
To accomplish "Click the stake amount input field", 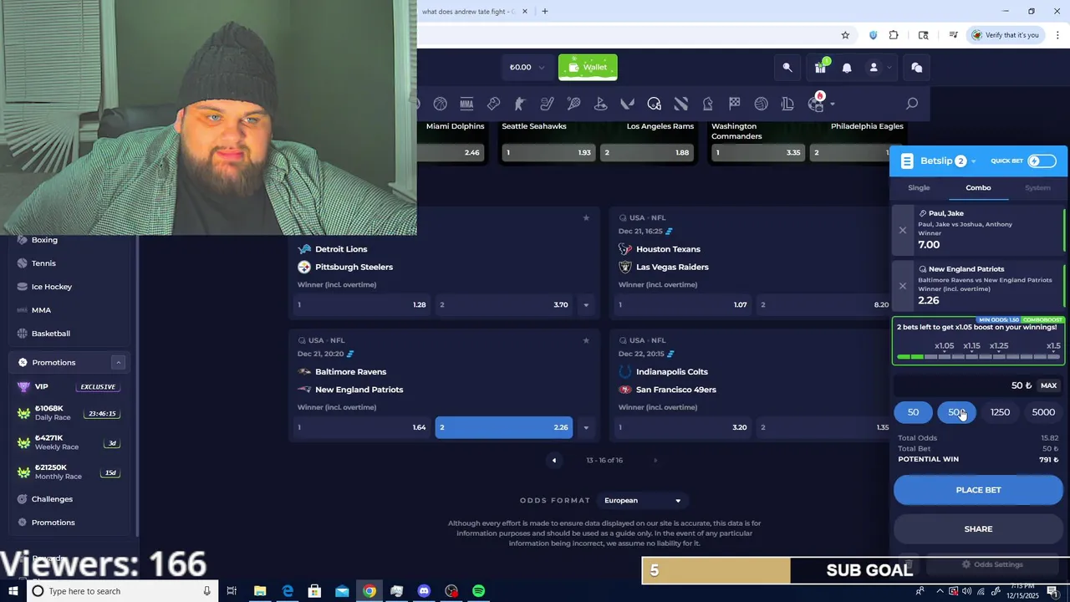I will (x=964, y=385).
